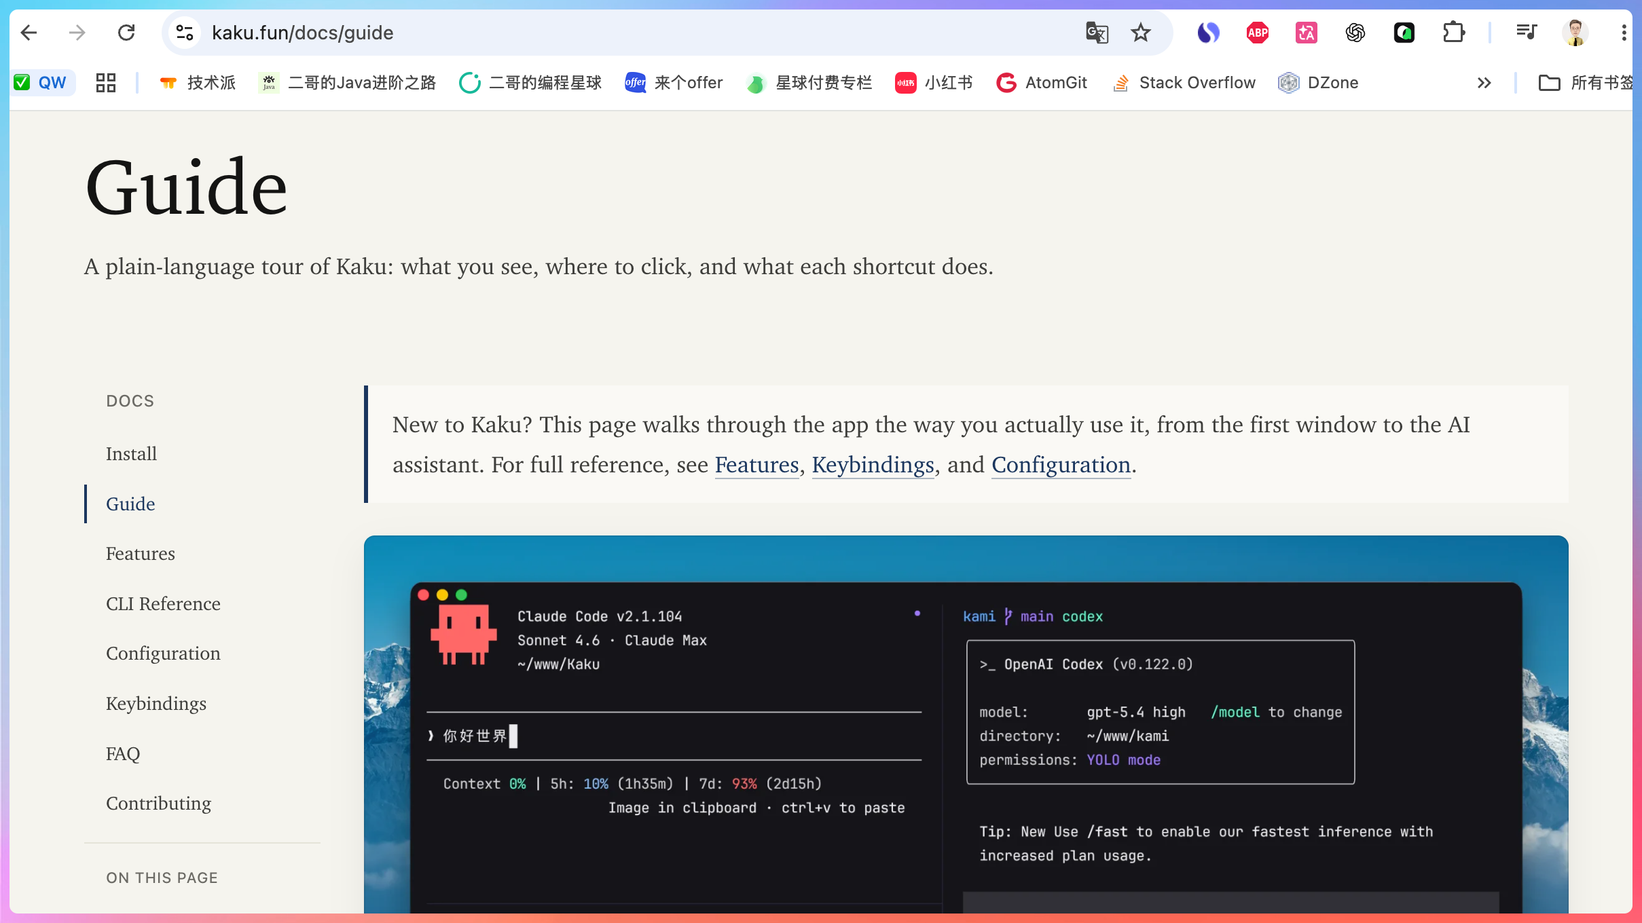The height and width of the screenshot is (923, 1642).
Task: Open Configuration in the docs sidebar
Action: (163, 654)
